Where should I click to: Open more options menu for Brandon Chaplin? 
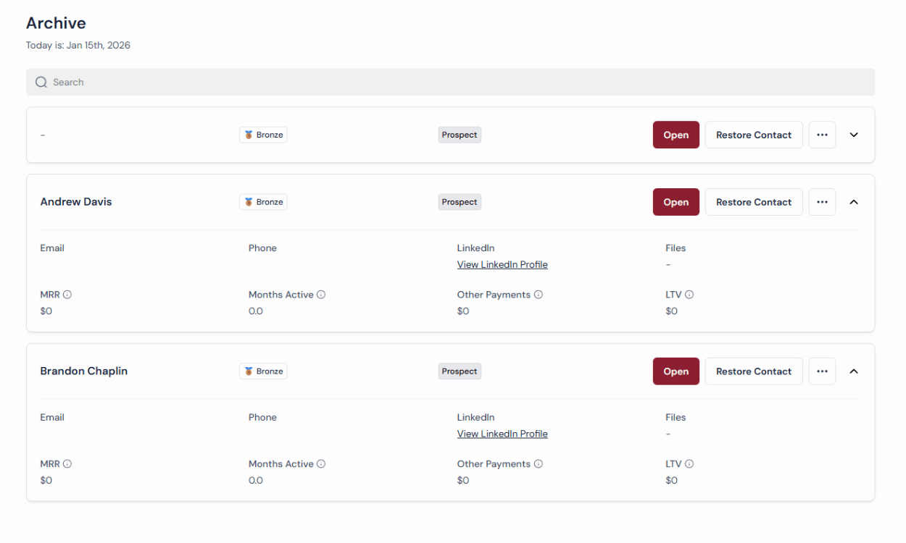click(822, 371)
